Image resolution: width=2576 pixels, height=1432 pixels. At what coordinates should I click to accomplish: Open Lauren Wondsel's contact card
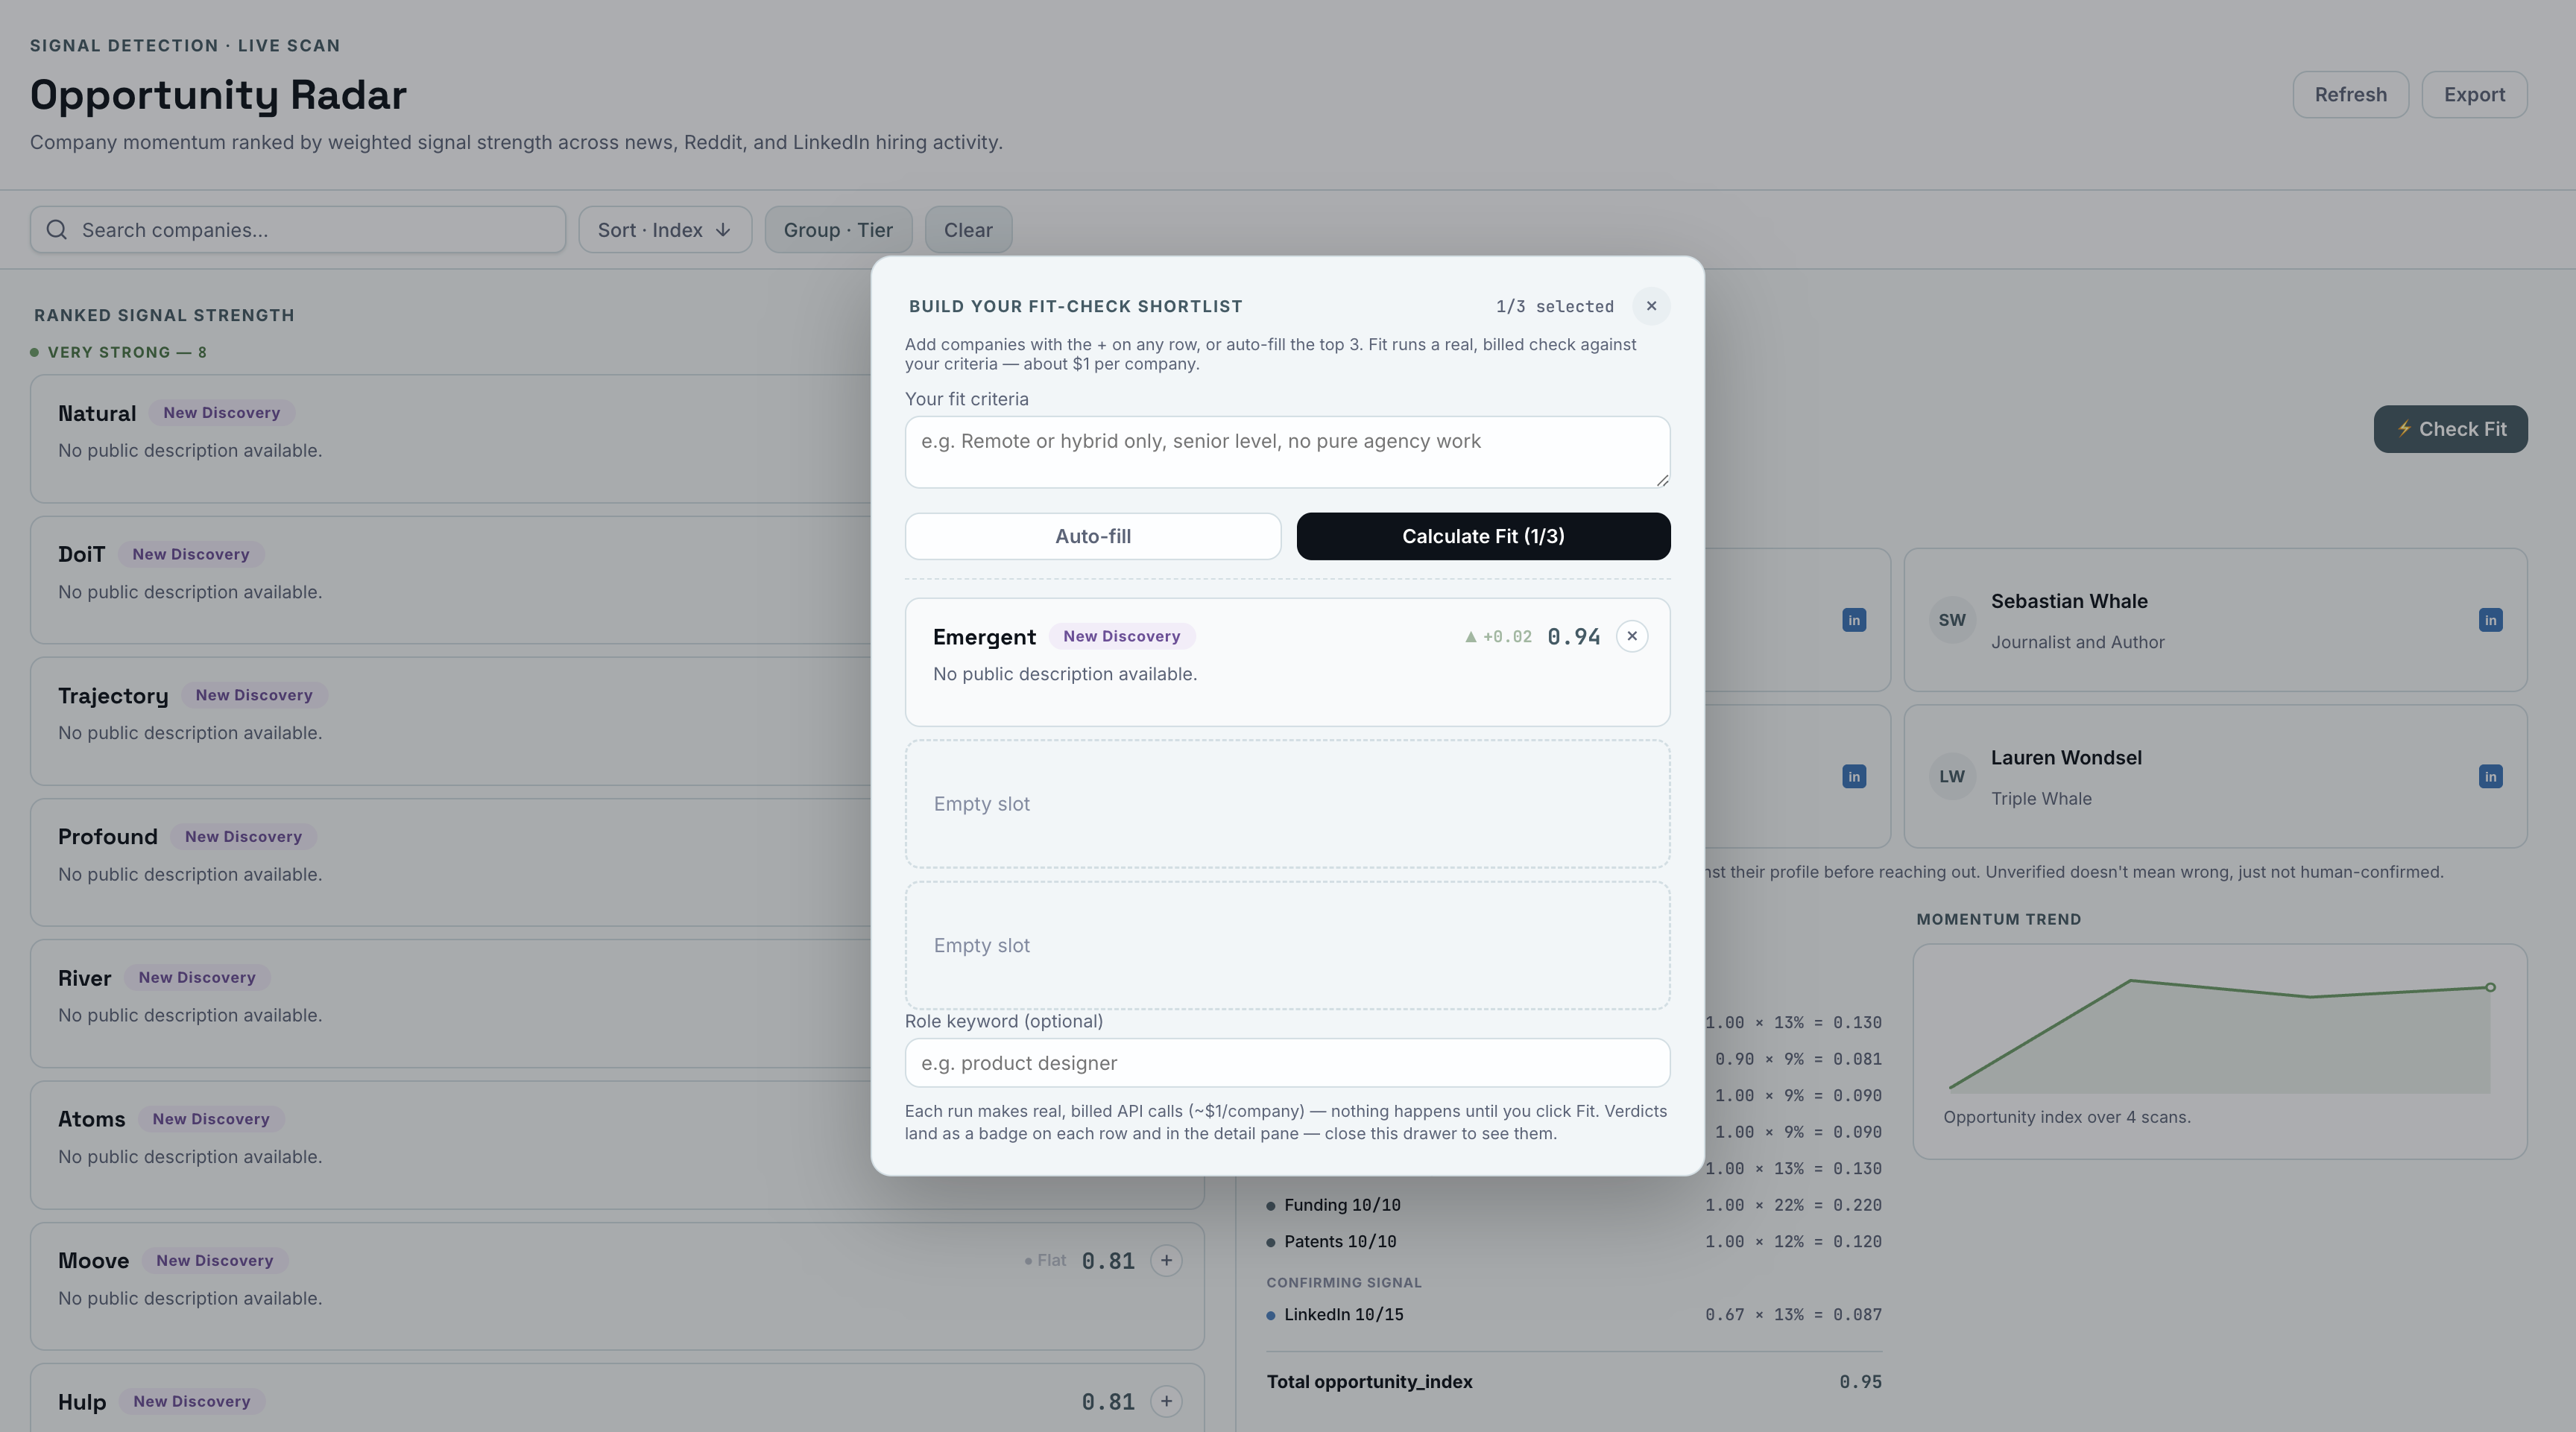(2215, 776)
